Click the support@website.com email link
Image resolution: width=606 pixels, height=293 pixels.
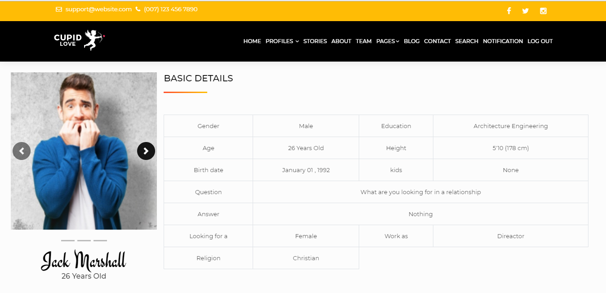98,9
